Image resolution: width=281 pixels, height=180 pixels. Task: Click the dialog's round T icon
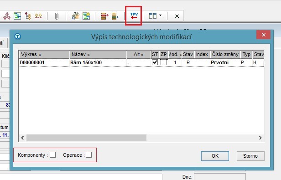click(17, 36)
